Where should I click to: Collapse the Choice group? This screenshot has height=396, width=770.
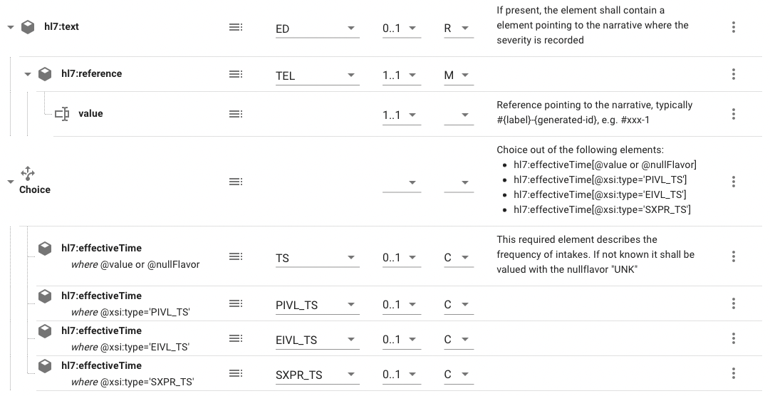(10, 182)
